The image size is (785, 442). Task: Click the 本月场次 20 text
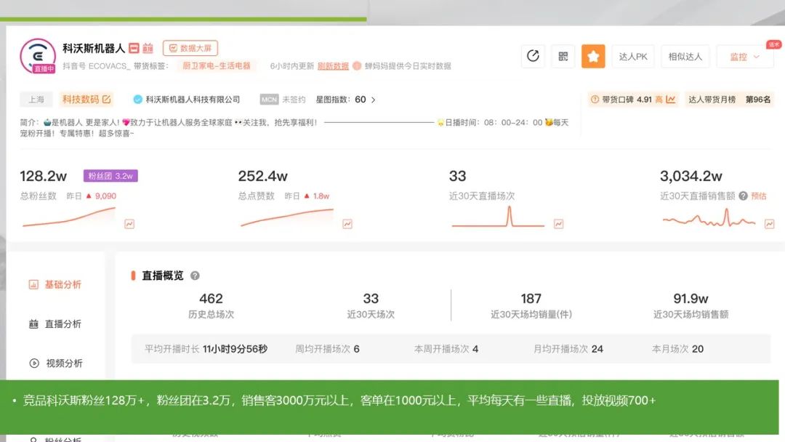click(x=677, y=349)
